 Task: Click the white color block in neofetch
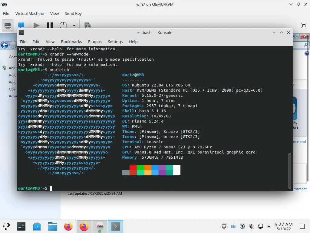click(x=177, y=170)
